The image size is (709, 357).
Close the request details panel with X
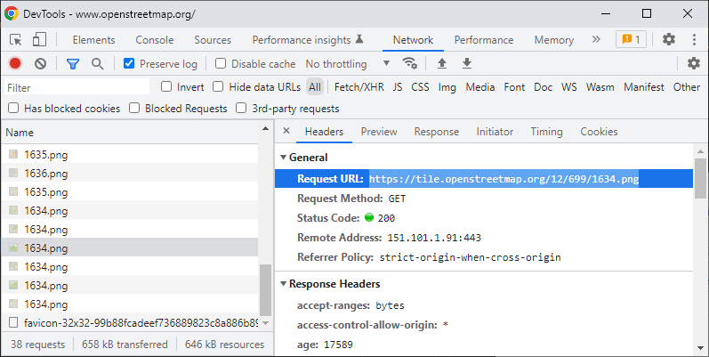click(286, 131)
